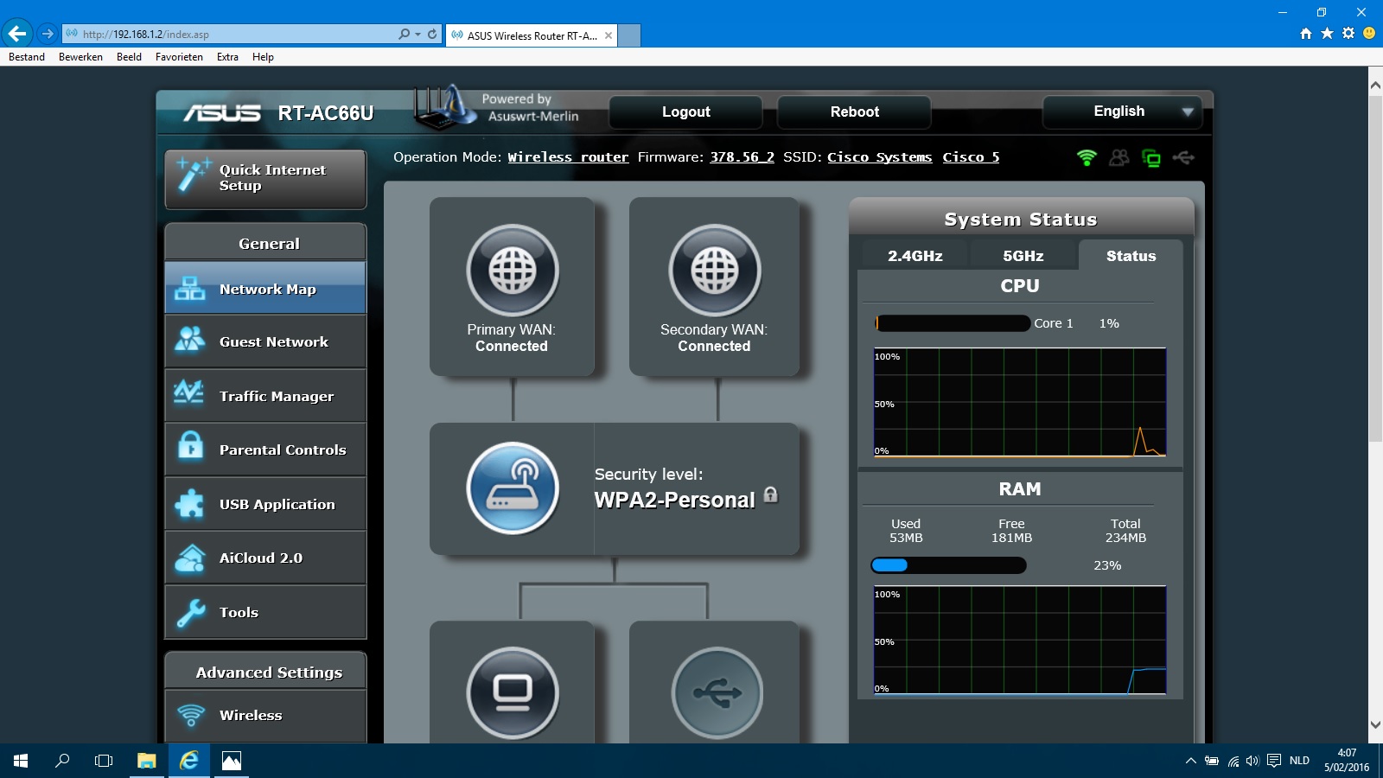Open the firmware version 378.56_2 link
This screenshot has height=778, width=1383.
742,157
